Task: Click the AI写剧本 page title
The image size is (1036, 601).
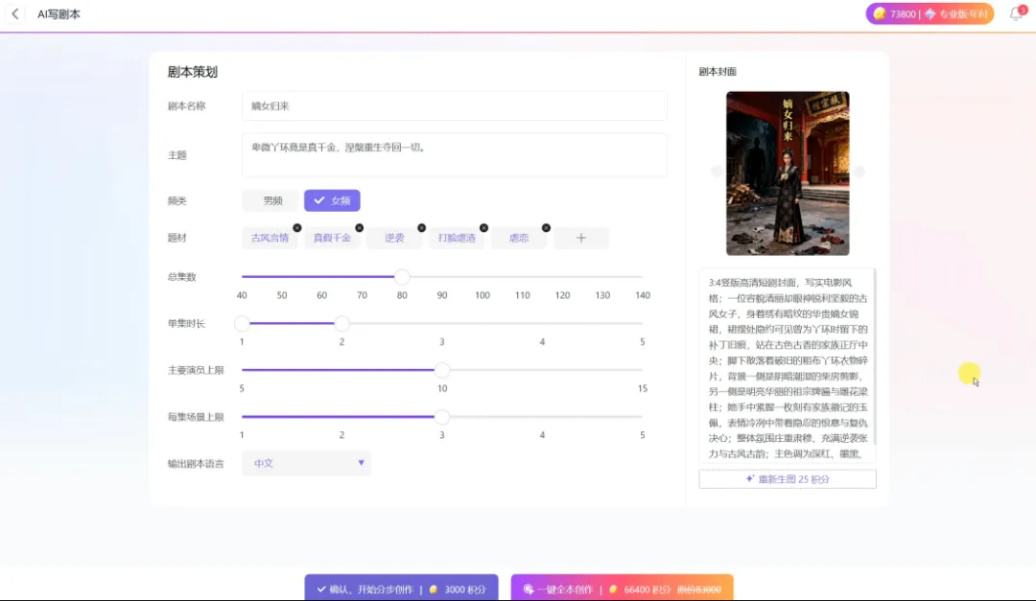Action: [59, 13]
